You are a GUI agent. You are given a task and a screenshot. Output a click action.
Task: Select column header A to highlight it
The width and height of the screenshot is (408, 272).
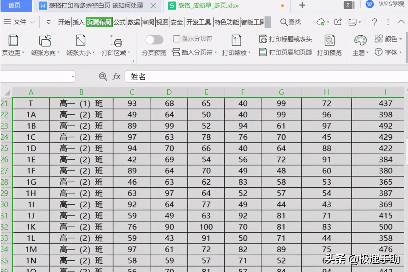point(31,91)
